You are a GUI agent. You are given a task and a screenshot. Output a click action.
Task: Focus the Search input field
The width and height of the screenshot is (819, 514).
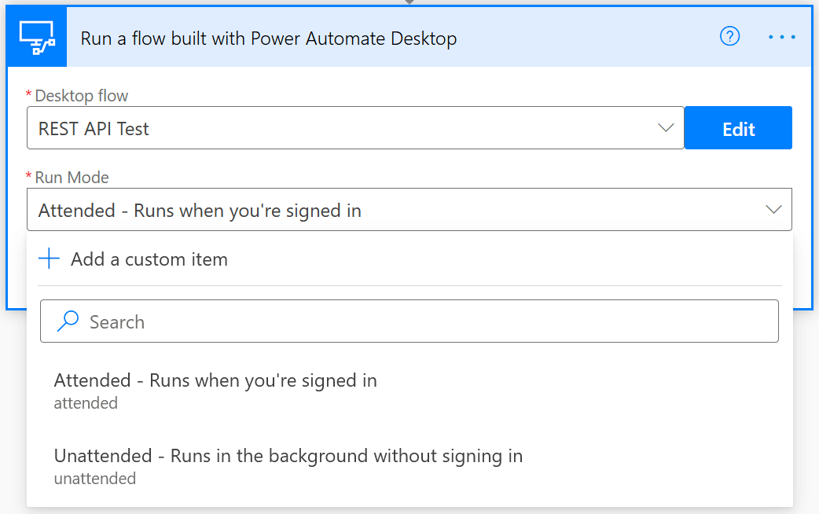point(410,321)
